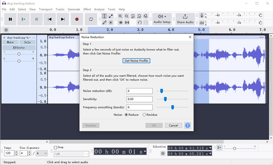Click the Zoom Out magnifier
Image resolution: width=273 pixels, height=165 pixels.
pyautogui.click(x=127, y=16)
